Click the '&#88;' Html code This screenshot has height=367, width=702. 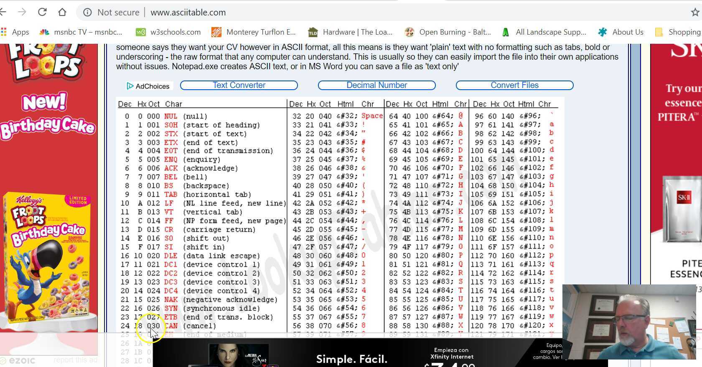443,325
